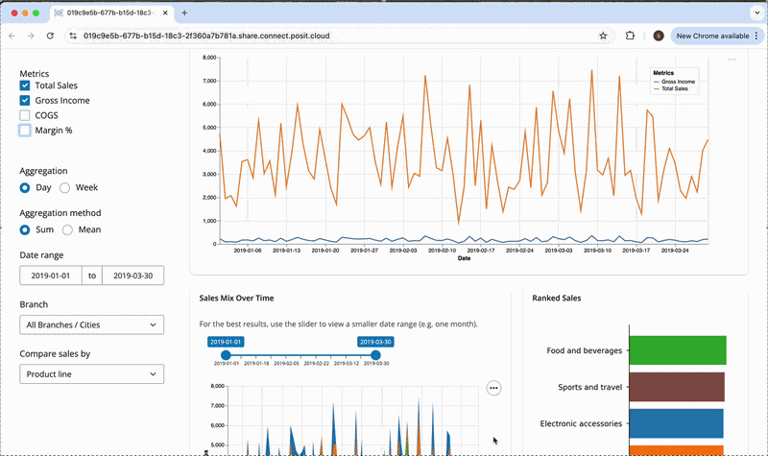
Task: Click the Chrome profile avatar
Action: click(x=659, y=36)
